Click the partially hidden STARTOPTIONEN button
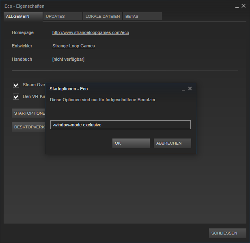This screenshot has width=250, height=243. pos(28,113)
